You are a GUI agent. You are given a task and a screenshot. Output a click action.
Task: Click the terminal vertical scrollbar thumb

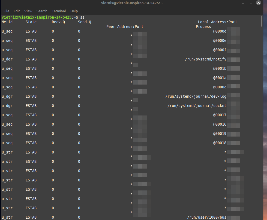(x=262, y=21)
